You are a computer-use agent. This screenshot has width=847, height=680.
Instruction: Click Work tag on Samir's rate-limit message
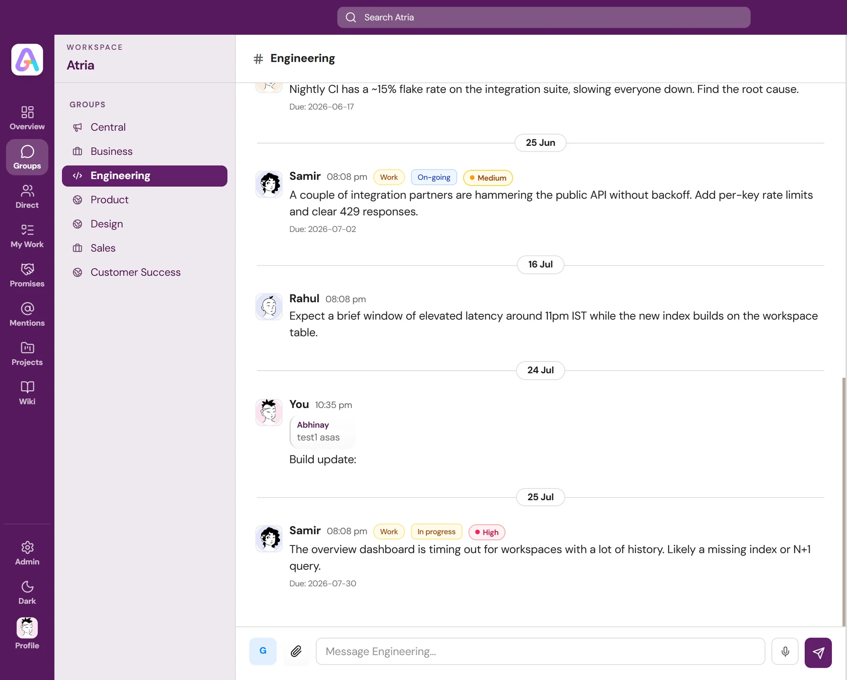tap(389, 177)
